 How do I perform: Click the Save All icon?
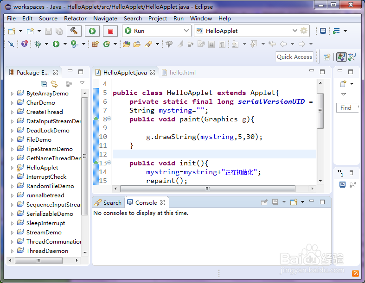click(x=59, y=31)
